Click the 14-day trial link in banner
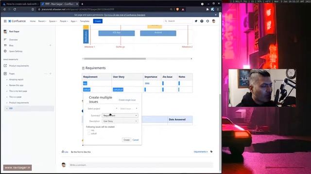This screenshot has width=311, height=174. [124, 15]
